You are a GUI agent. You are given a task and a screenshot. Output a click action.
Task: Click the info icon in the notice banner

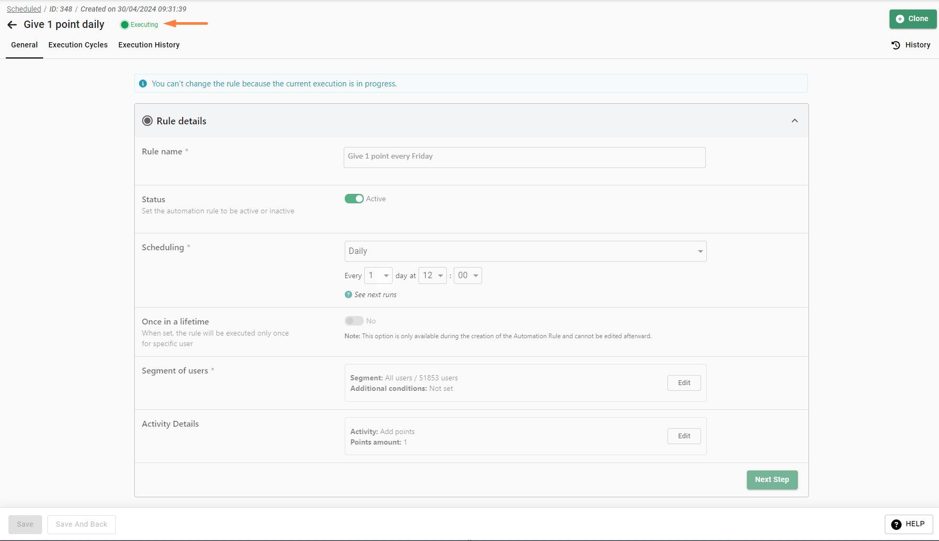click(143, 84)
